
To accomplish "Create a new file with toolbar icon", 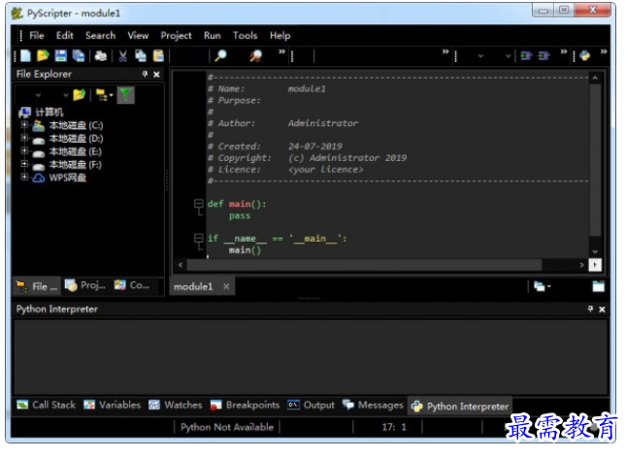I will pyautogui.click(x=25, y=55).
